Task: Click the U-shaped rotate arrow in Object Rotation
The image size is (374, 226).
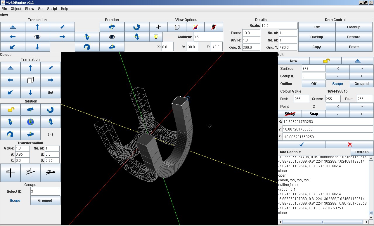Action: (51, 109)
